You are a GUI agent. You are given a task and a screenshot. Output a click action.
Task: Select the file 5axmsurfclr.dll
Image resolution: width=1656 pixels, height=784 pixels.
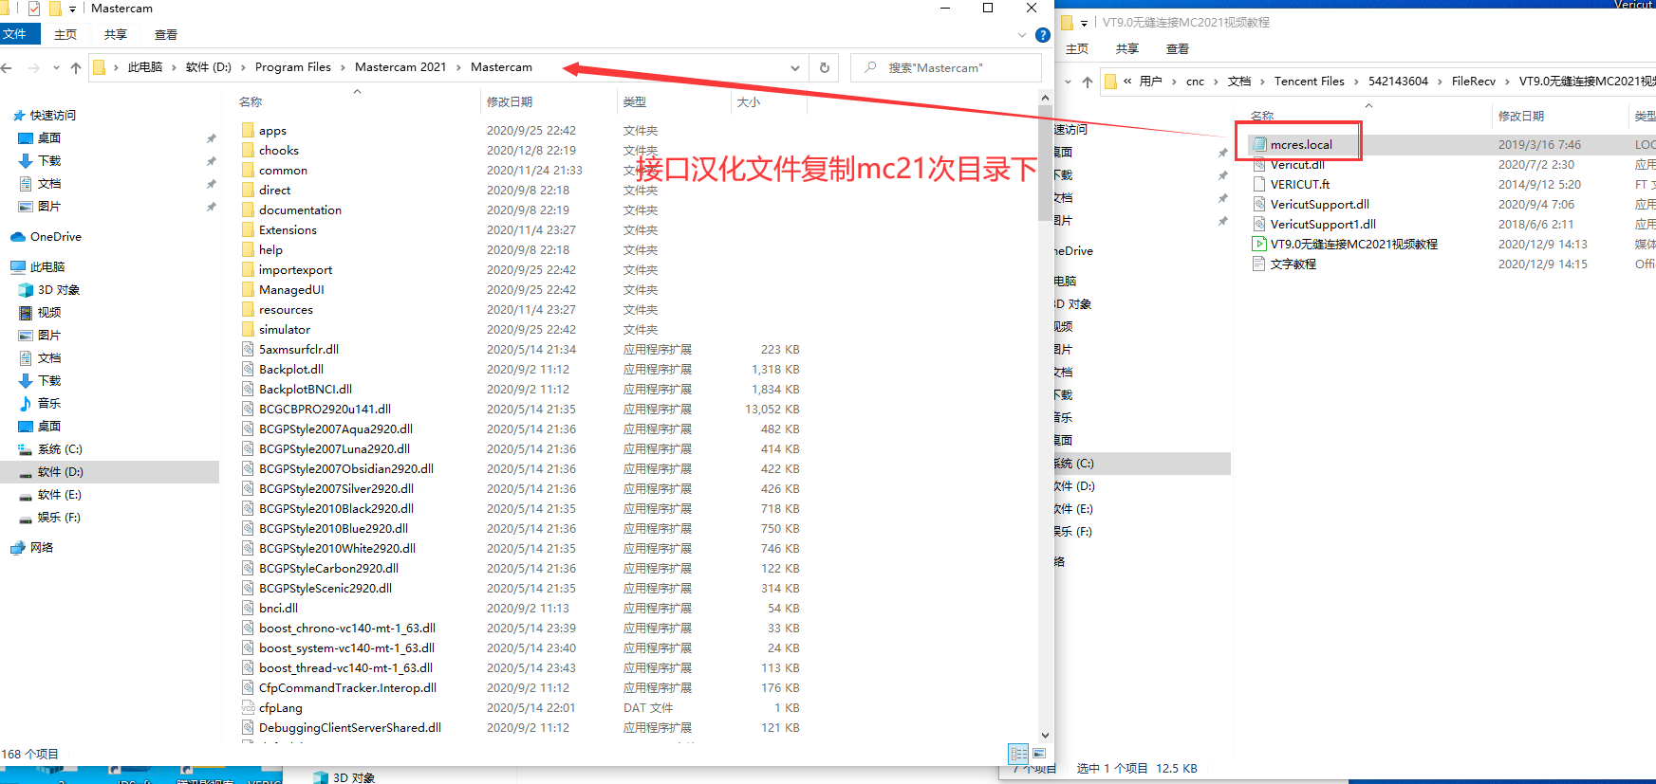coord(299,350)
